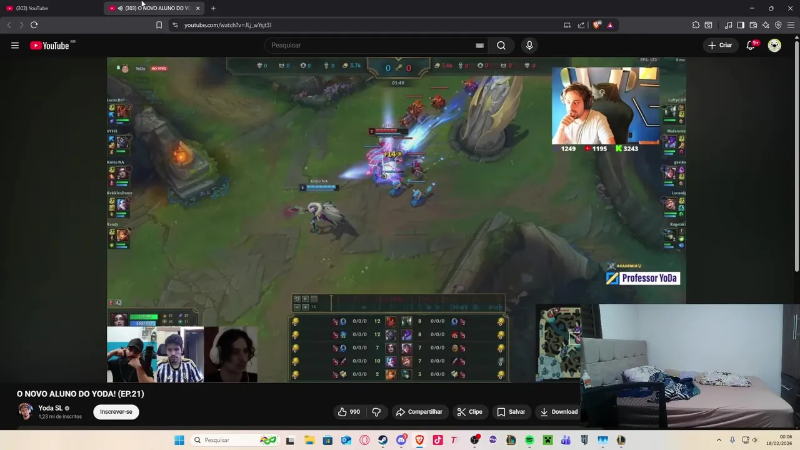This screenshot has height=450, width=800.
Task: Start voice search with the microphone
Action: pyautogui.click(x=529, y=45)
